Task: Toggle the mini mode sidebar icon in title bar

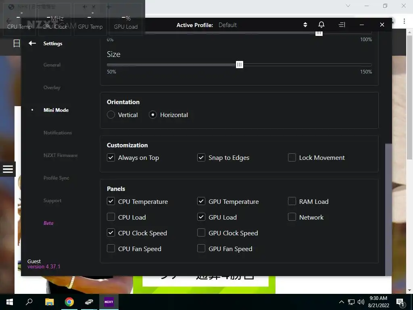Action: click(342, 25)
